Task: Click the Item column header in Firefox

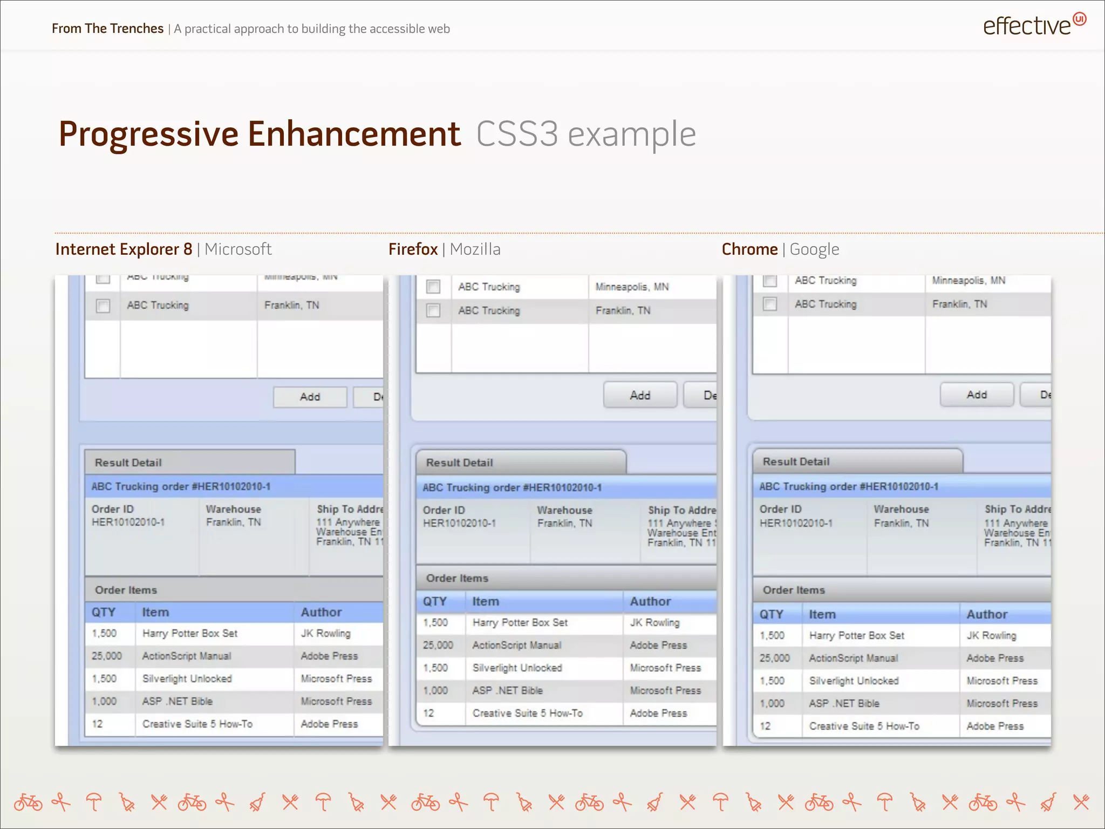Action: point(544,601)
